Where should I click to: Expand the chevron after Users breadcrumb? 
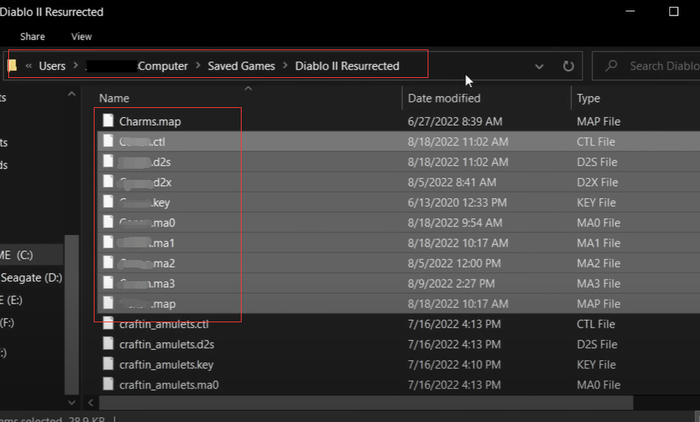76,65
